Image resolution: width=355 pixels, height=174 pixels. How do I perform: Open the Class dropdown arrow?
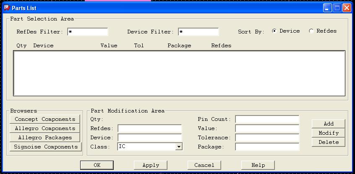(x=179, y=147)
